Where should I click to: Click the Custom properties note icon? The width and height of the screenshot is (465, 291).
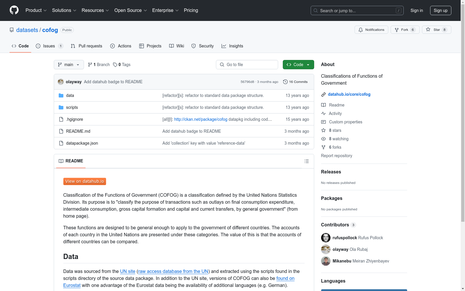coord(323,122)
